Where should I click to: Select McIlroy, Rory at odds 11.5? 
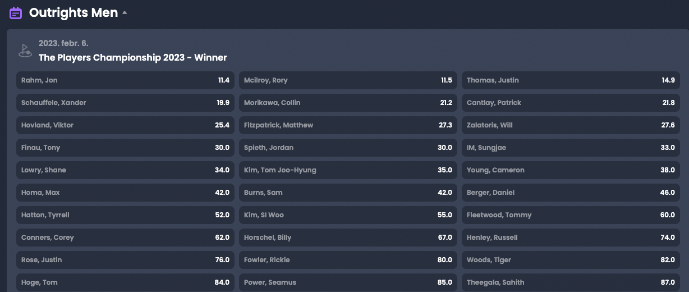pyautogui.click(x=348, y=80)
